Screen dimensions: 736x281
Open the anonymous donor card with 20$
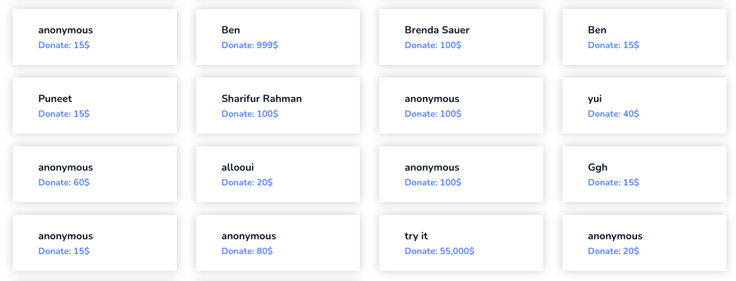point(644,243)
